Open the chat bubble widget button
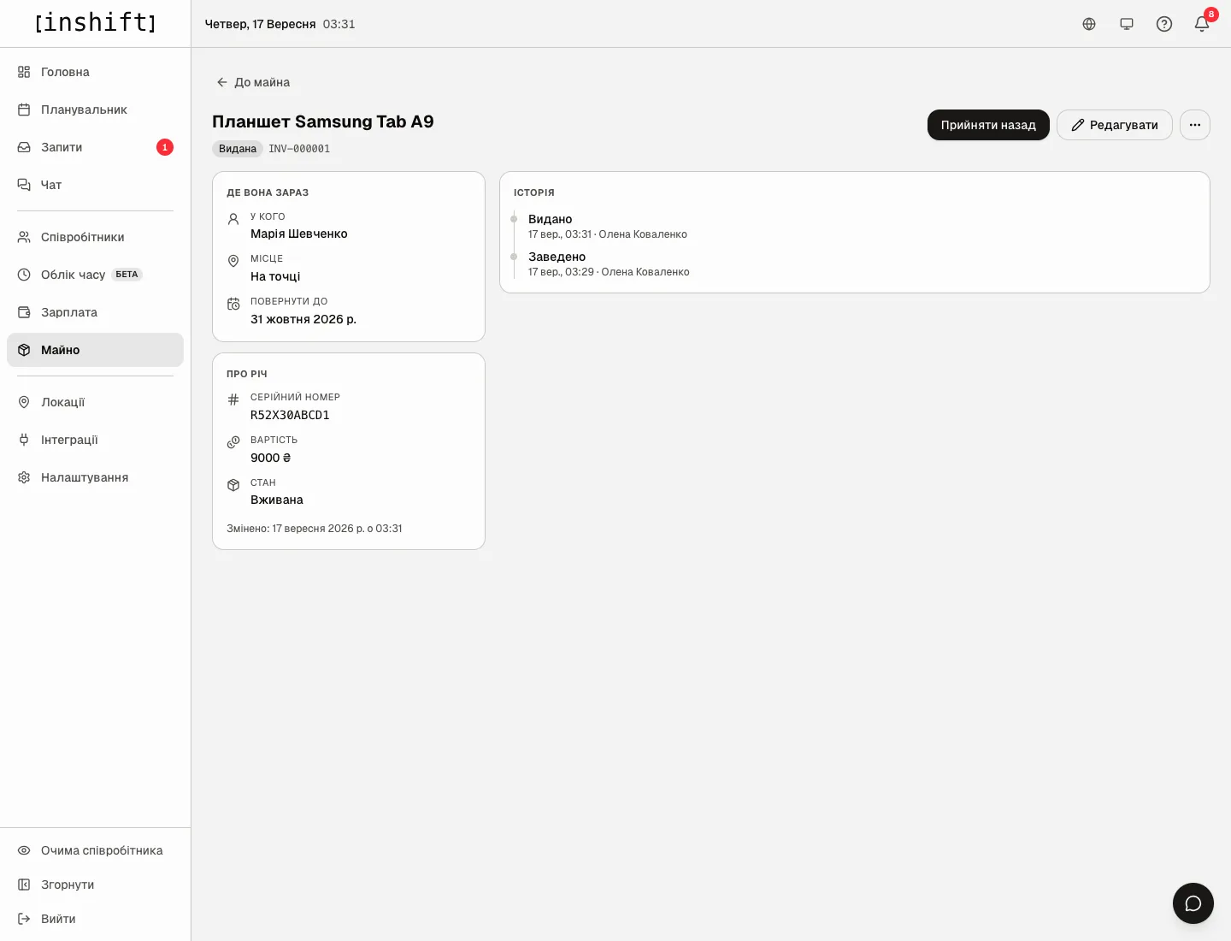 pos(1193,903)
